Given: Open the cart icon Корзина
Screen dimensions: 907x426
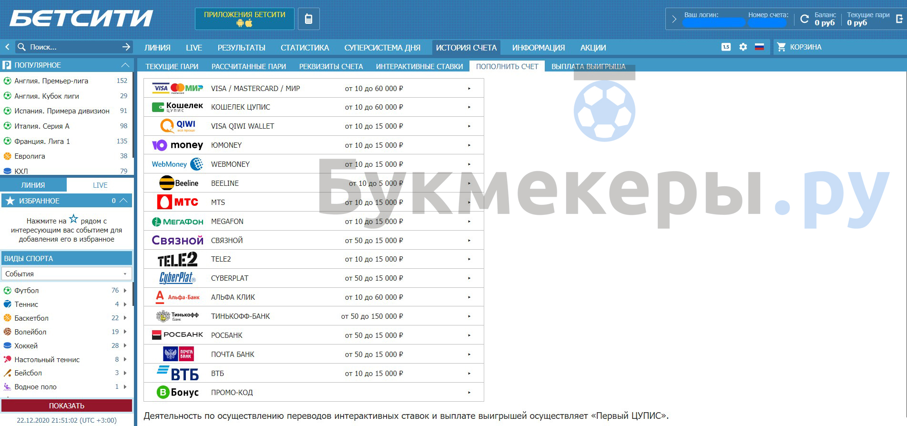Looking at the screenshot, I should (x=781, y=47).
